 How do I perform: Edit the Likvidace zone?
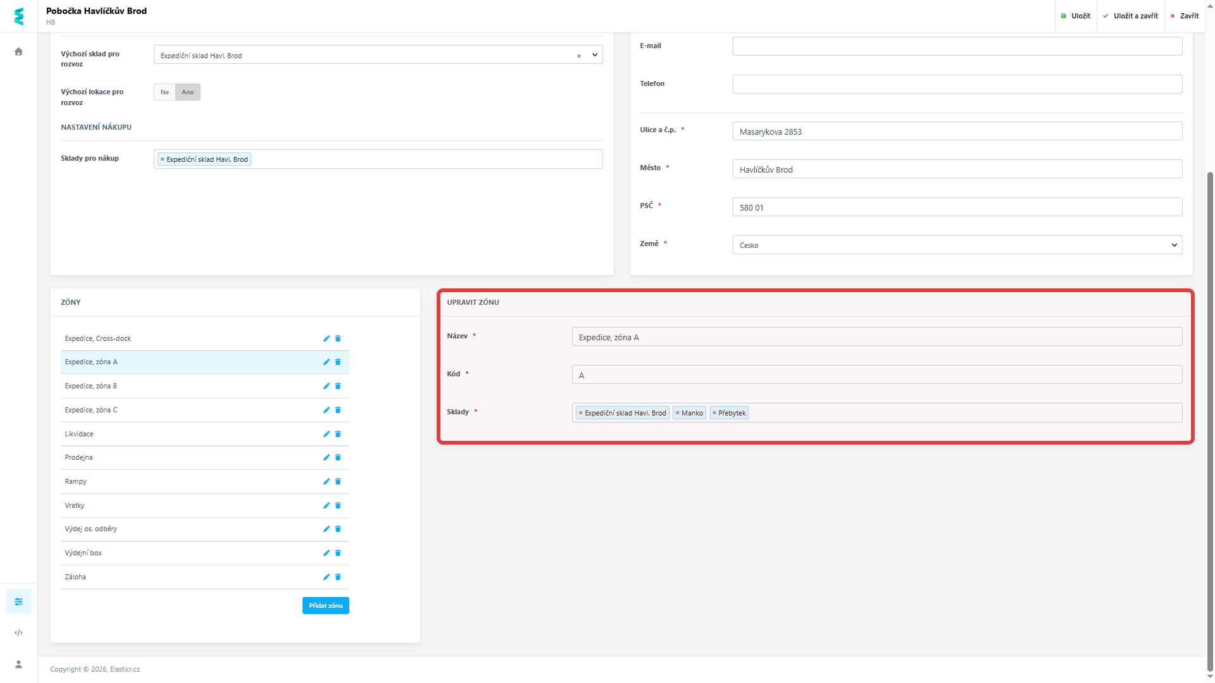(x=327, y=434)
